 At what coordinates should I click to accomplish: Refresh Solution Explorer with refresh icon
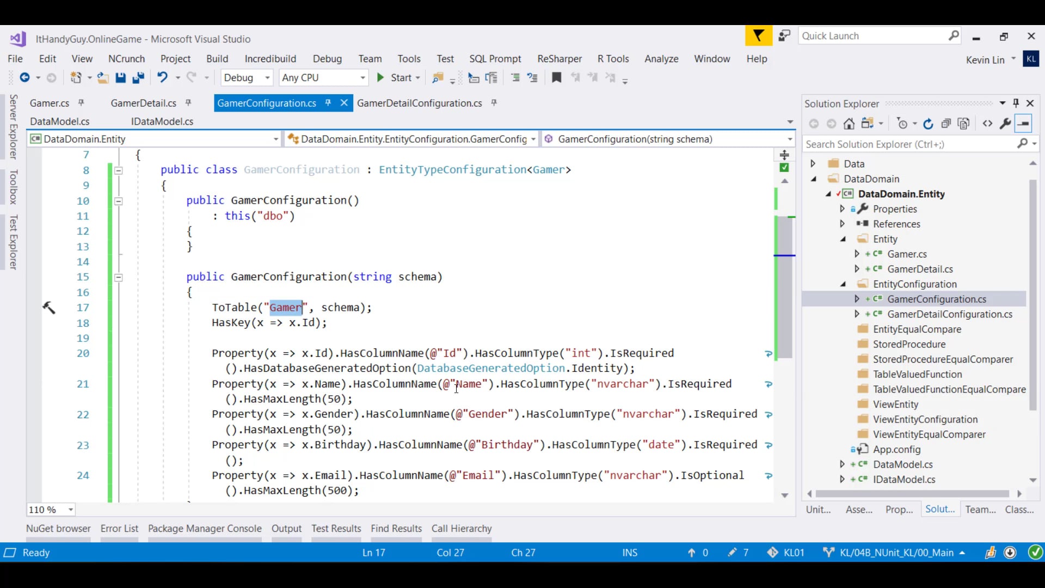coord(929,124)
